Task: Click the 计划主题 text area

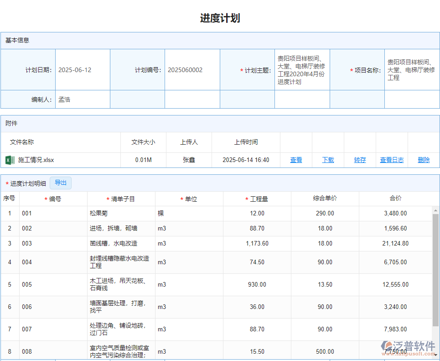Action: (302, 69)
